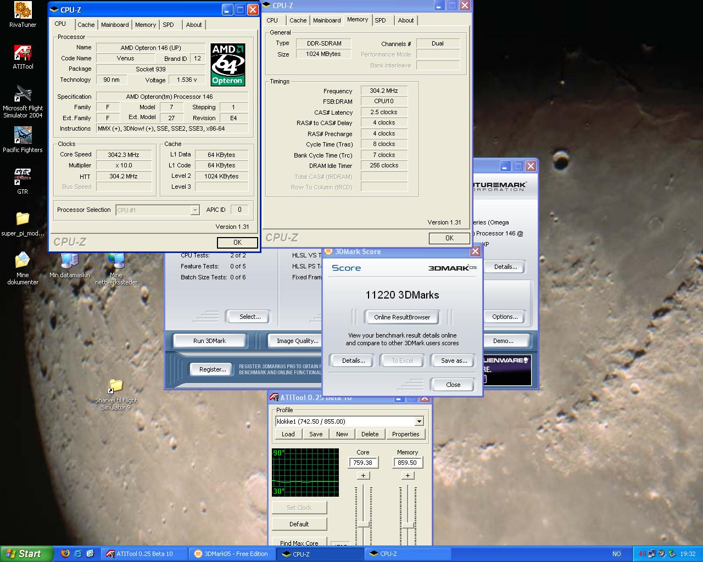Click the ATITool temperature graph
This screenshot has width=703, height=562.
tap(305, 473)
